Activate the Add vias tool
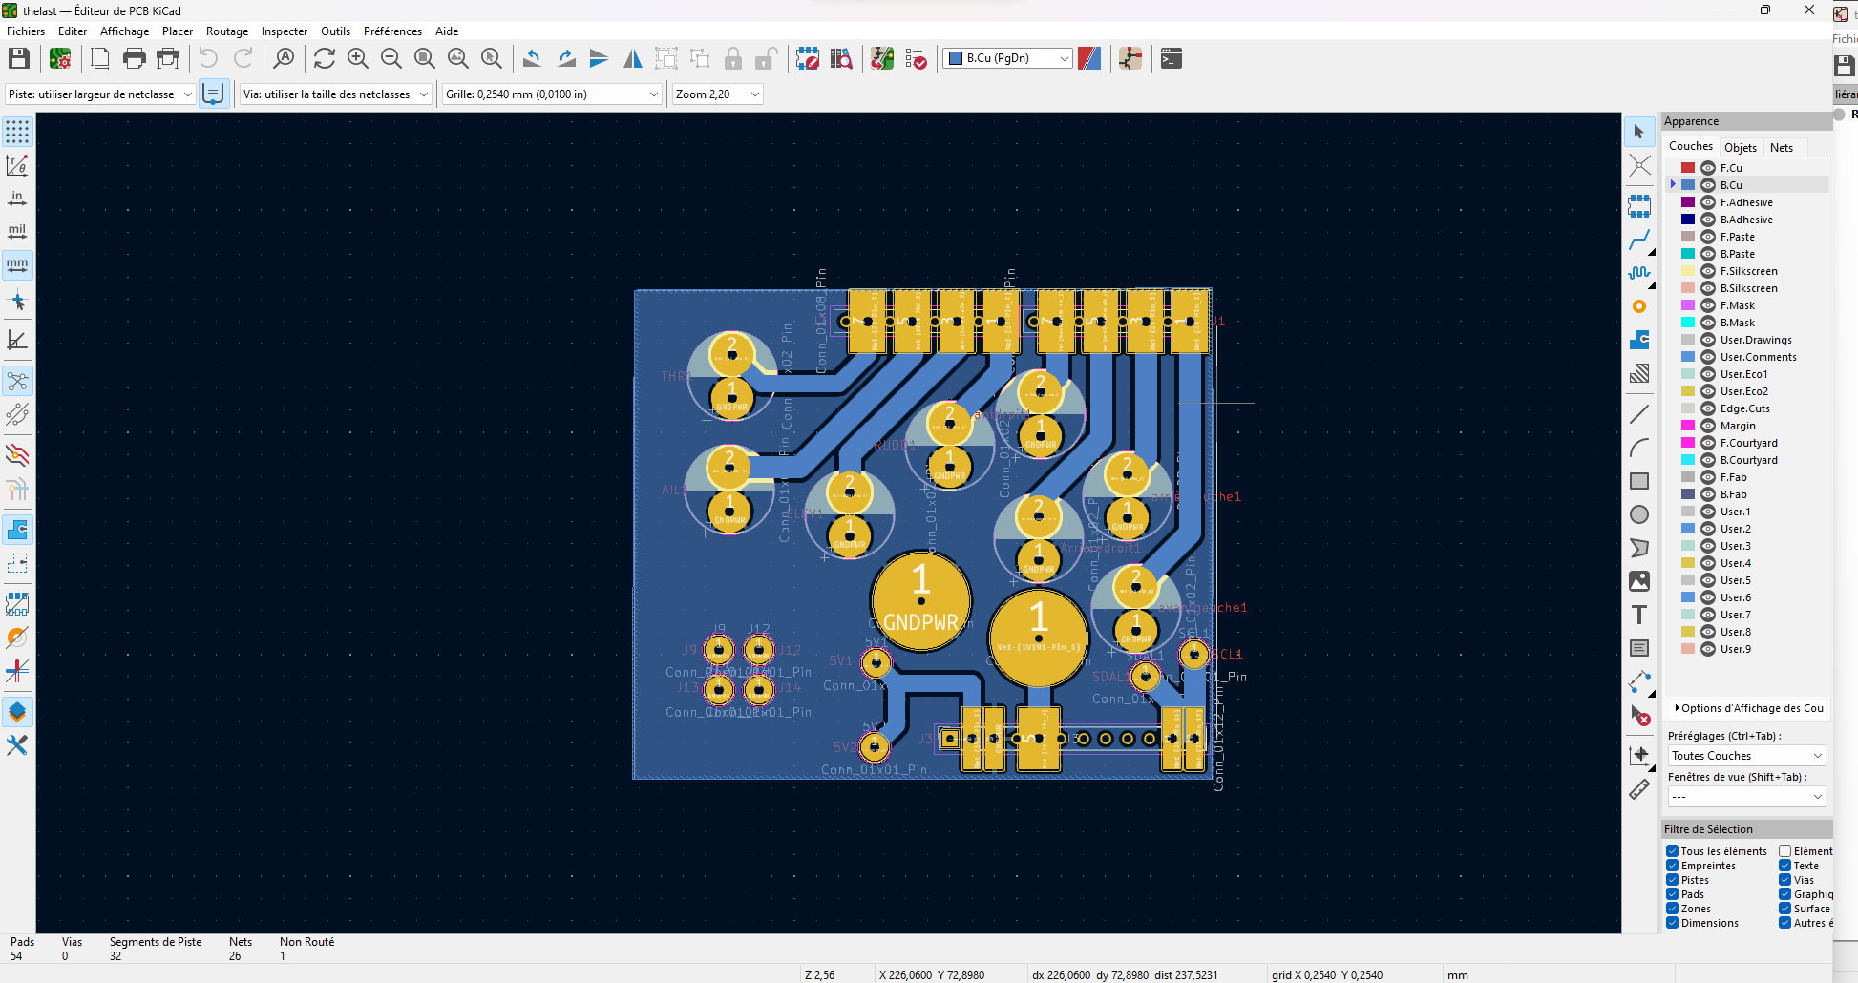 click(x=1639, y=306)
